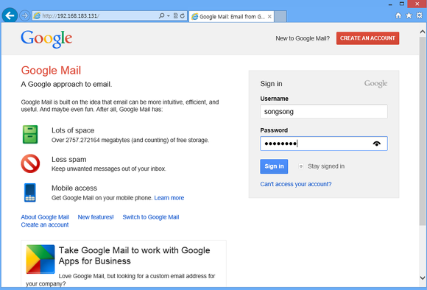
Task: Select the Google Mail browser tab
Action: [x=231, y=17]
